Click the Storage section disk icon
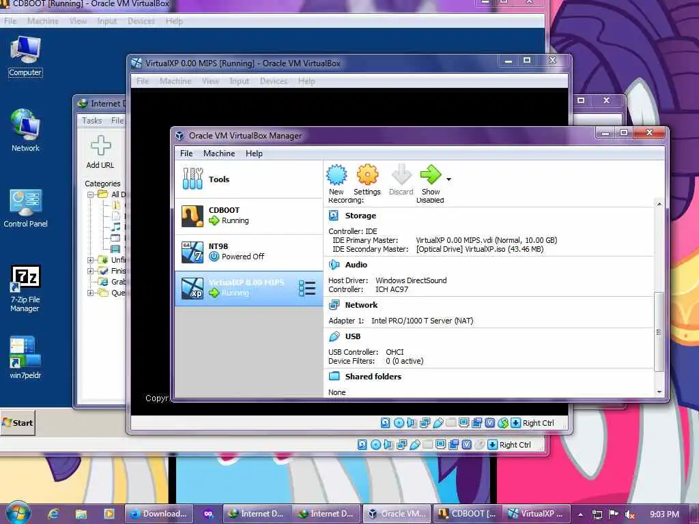The width and height of the screenshot is (699, 524). tap(333, 216)
